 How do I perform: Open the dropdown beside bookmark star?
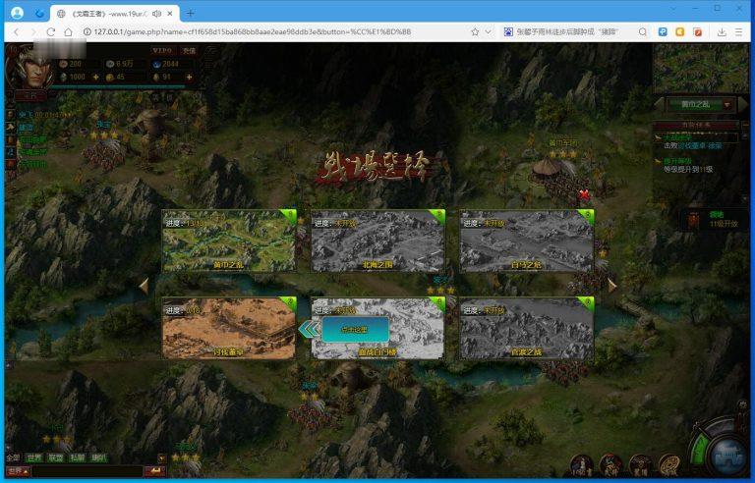[489, 31]
